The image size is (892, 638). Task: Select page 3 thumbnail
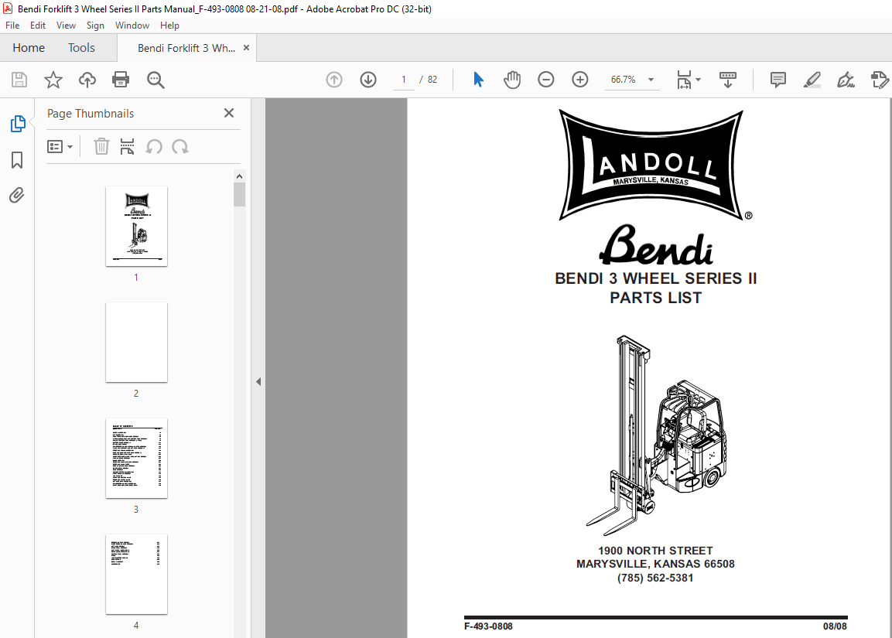(136, 459)
